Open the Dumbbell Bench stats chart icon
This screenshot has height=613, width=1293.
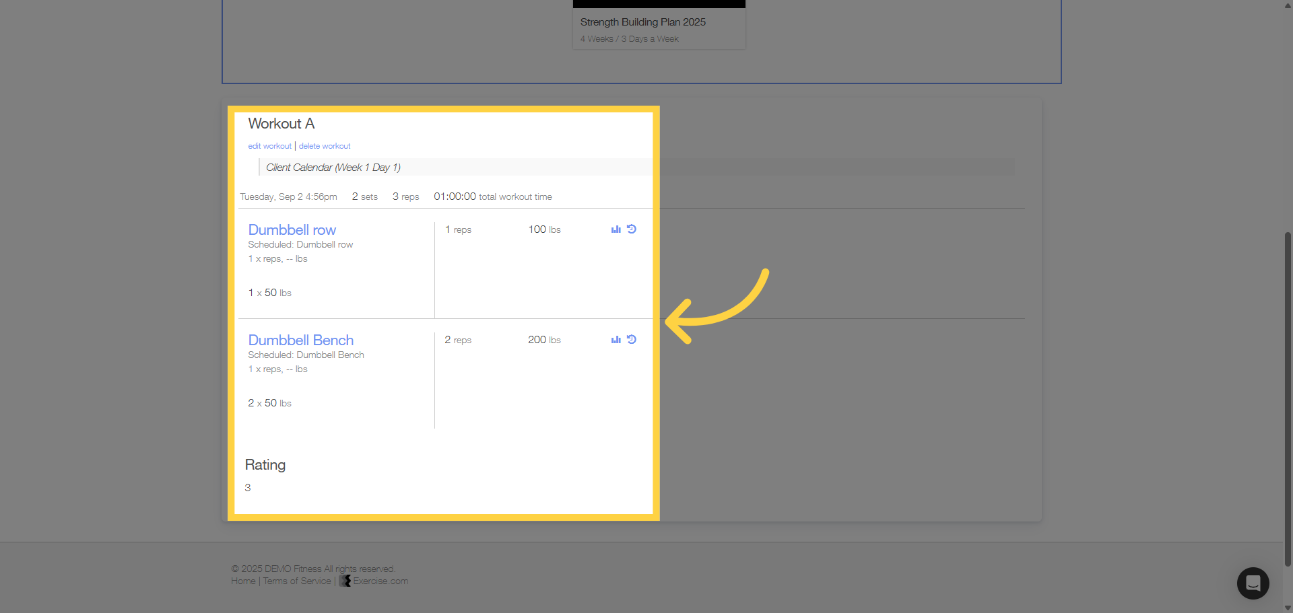(616, 340)
